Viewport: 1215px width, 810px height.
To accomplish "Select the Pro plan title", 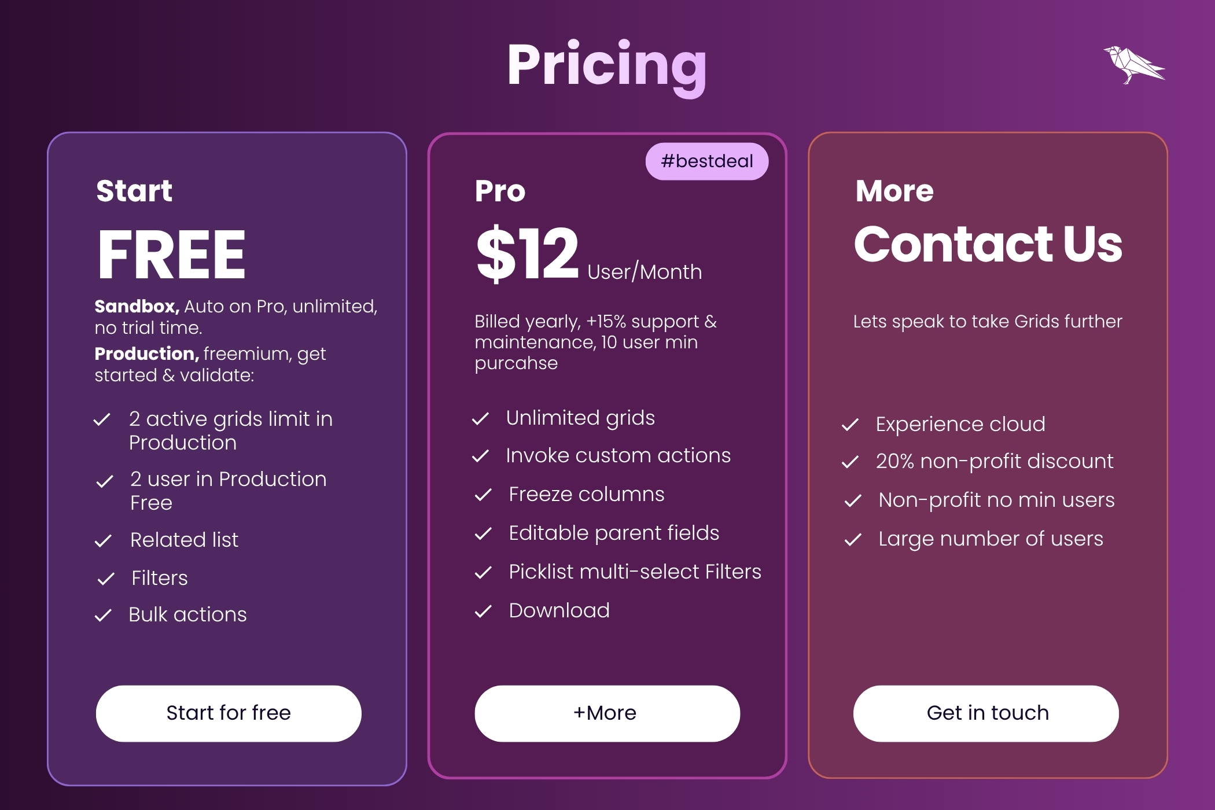I will (500, 191).
